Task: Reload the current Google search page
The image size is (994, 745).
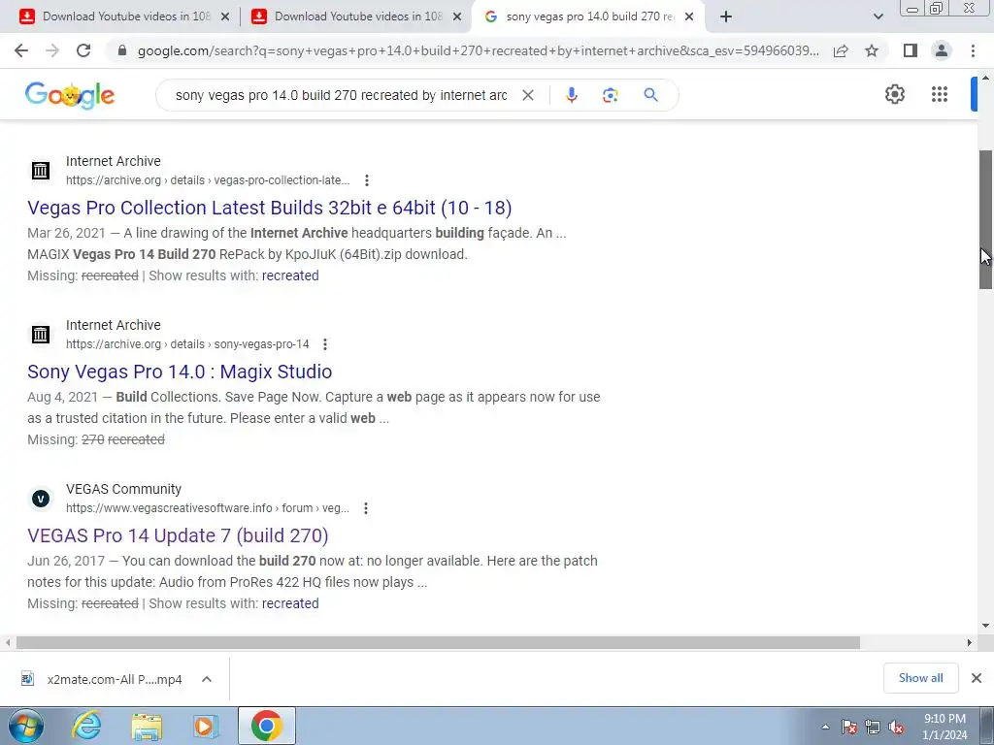Action: pyautogui.click(x=83, y=50)
